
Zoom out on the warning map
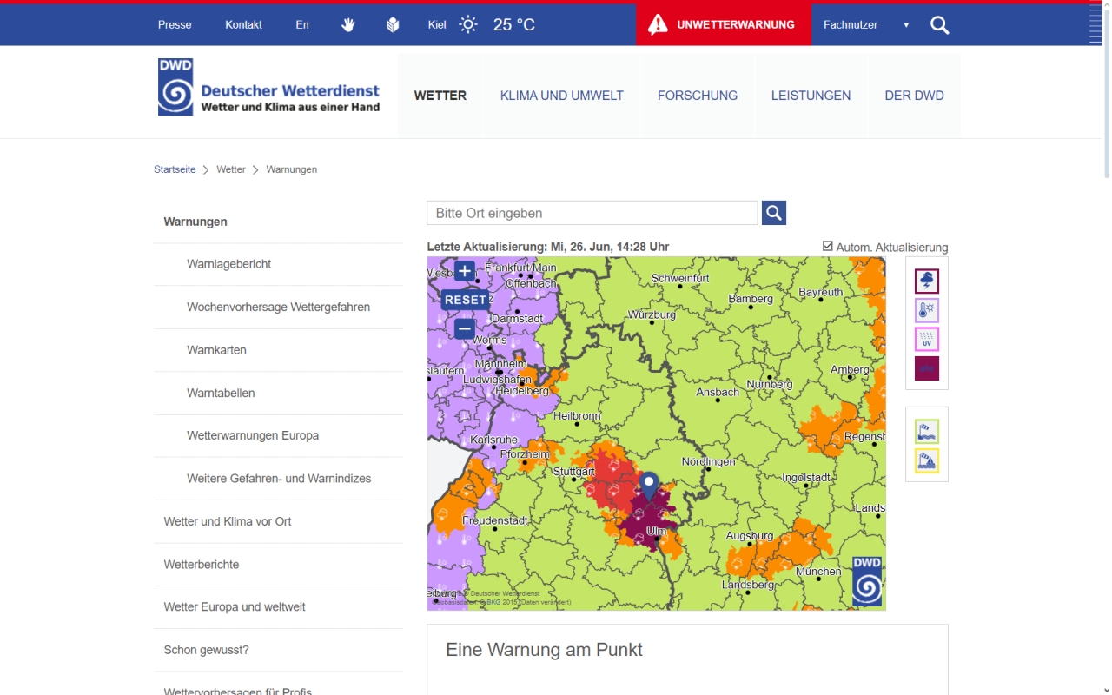[465, 328]
